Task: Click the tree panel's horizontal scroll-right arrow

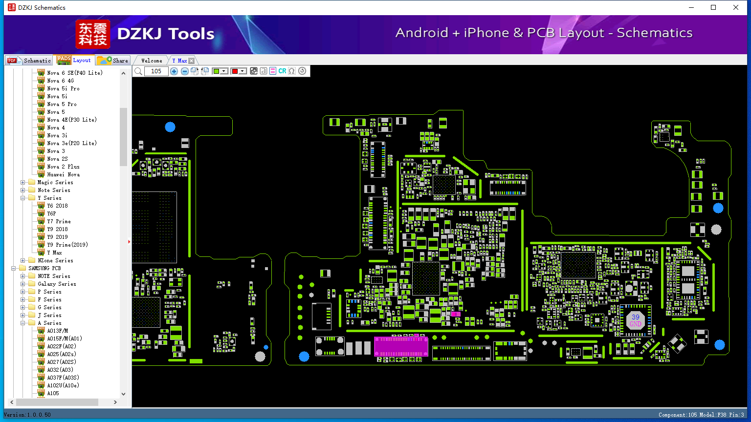Action: (x=115, y=402)
